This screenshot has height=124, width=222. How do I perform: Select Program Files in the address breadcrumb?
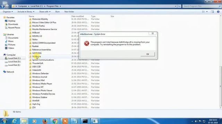point(52,6)
